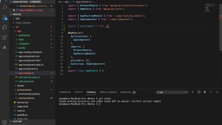Image resolution: width=222 pixels, height=125 pixels.
Task: Switch to the COMMENTS panel tab
Action: [x=65, y=92]
